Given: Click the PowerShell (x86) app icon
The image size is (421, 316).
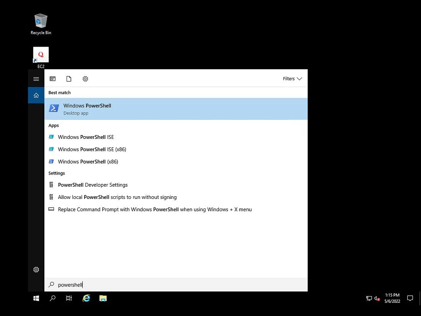Looking at the screenshot, I should pos(51,161).
